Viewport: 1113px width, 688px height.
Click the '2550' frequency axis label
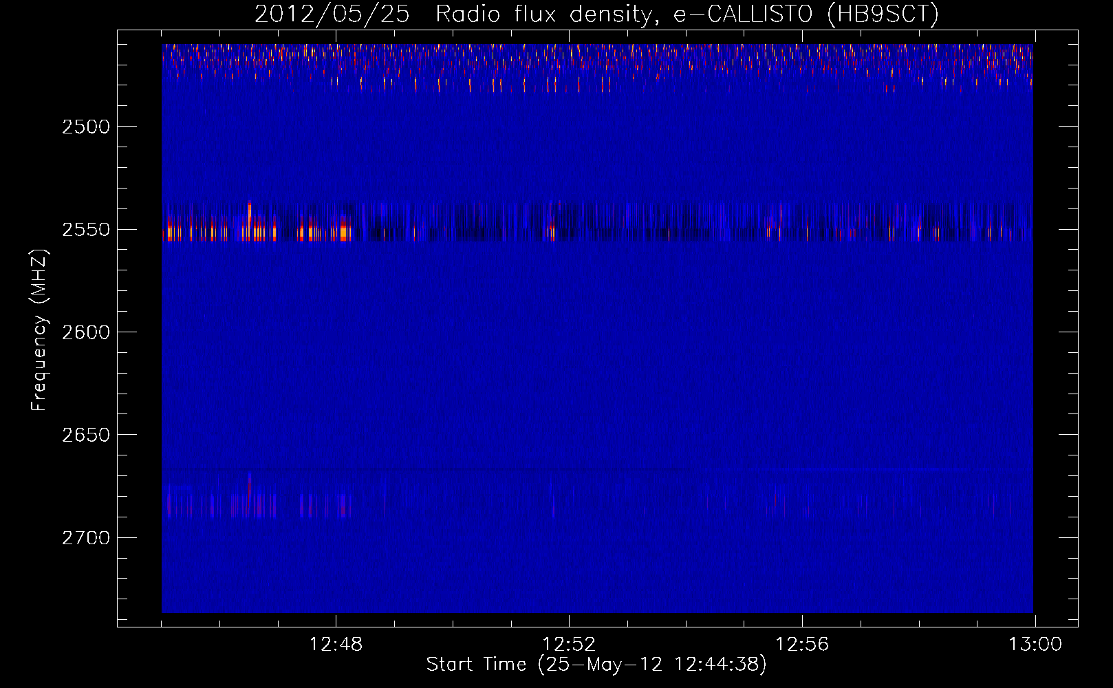coord(86,229)
